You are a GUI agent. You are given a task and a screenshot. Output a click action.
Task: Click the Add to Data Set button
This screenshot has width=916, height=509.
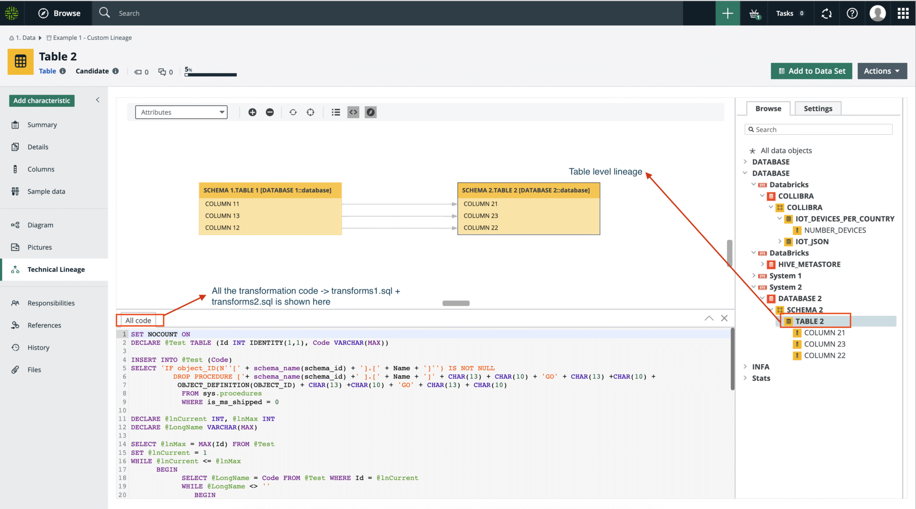tap(811, 71)
